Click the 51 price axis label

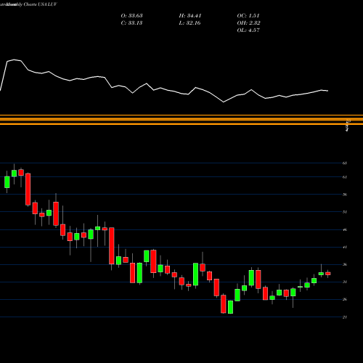(345, 212)
